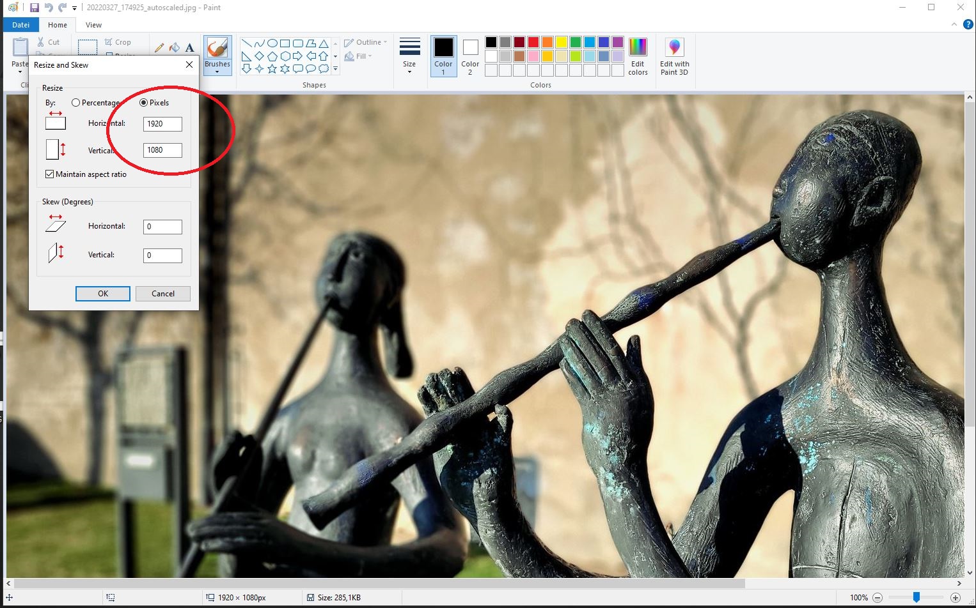Open Edit with Paint 3D

coord(674,56)
